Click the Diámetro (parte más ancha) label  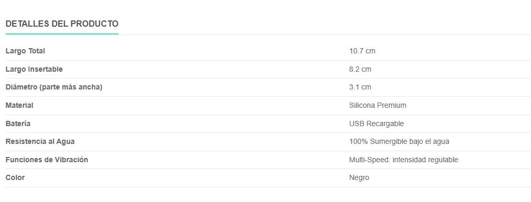(54, 87)
